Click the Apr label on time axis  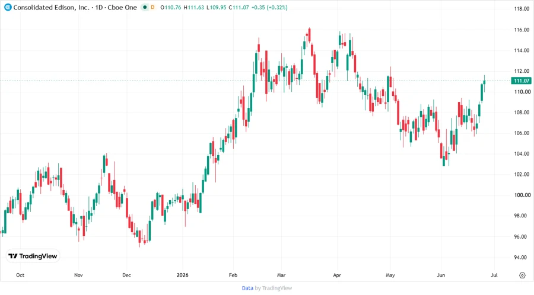[337, 275]
